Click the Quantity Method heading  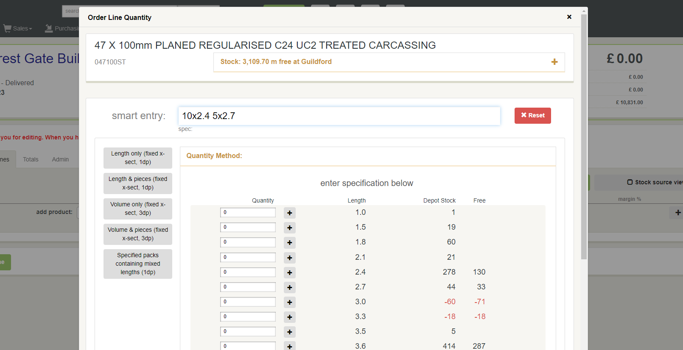click(214, 156)
